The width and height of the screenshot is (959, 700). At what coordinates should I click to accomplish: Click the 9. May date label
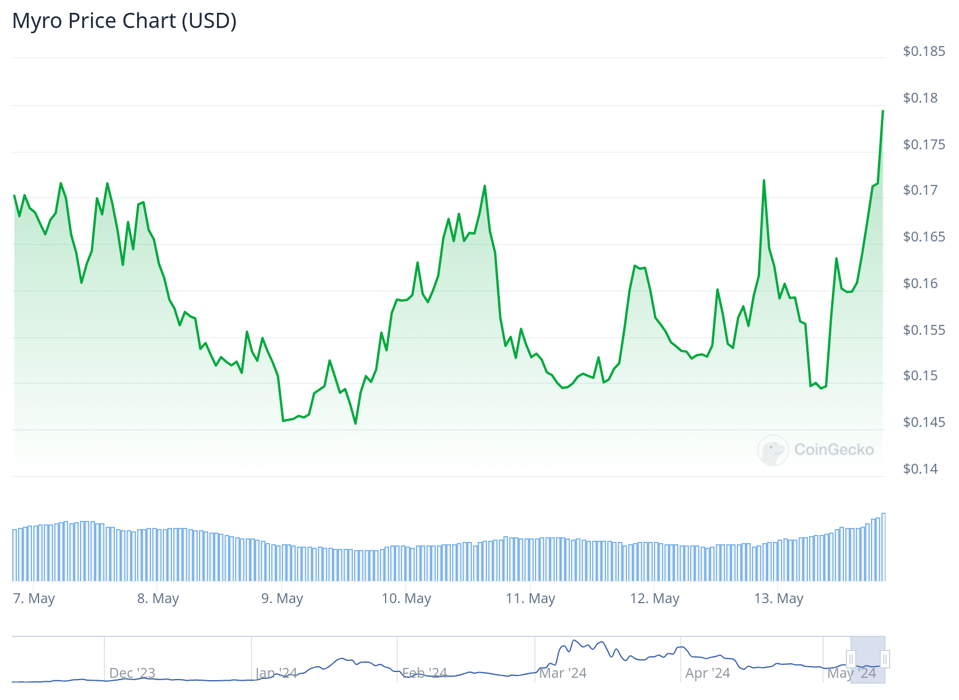coord(282,598)
